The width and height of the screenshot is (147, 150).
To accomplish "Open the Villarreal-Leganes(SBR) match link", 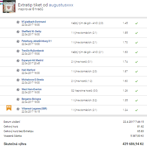I will coord(34,109).
